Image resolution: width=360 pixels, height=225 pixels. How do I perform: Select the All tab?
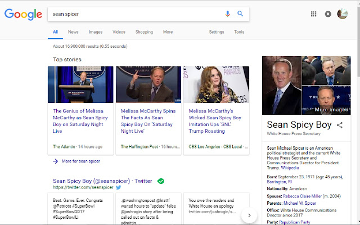[x=55, y=32]
